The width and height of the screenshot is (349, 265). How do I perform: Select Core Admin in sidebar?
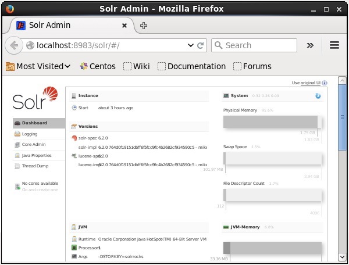(33, 144)
